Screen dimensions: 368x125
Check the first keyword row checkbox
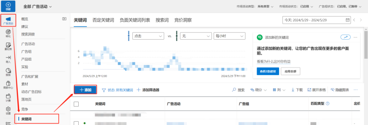click(76, 123)
